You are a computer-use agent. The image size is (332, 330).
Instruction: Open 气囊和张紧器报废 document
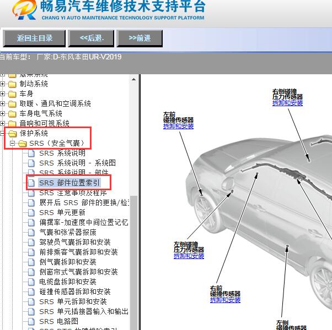[x=68, y=233]
